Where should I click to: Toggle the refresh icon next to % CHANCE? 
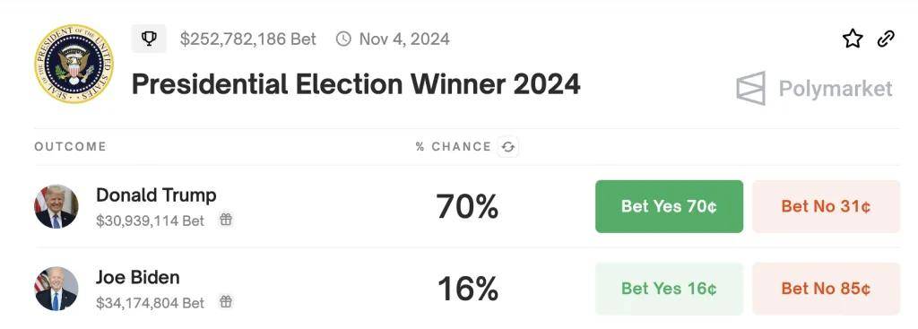pos(508,147)
